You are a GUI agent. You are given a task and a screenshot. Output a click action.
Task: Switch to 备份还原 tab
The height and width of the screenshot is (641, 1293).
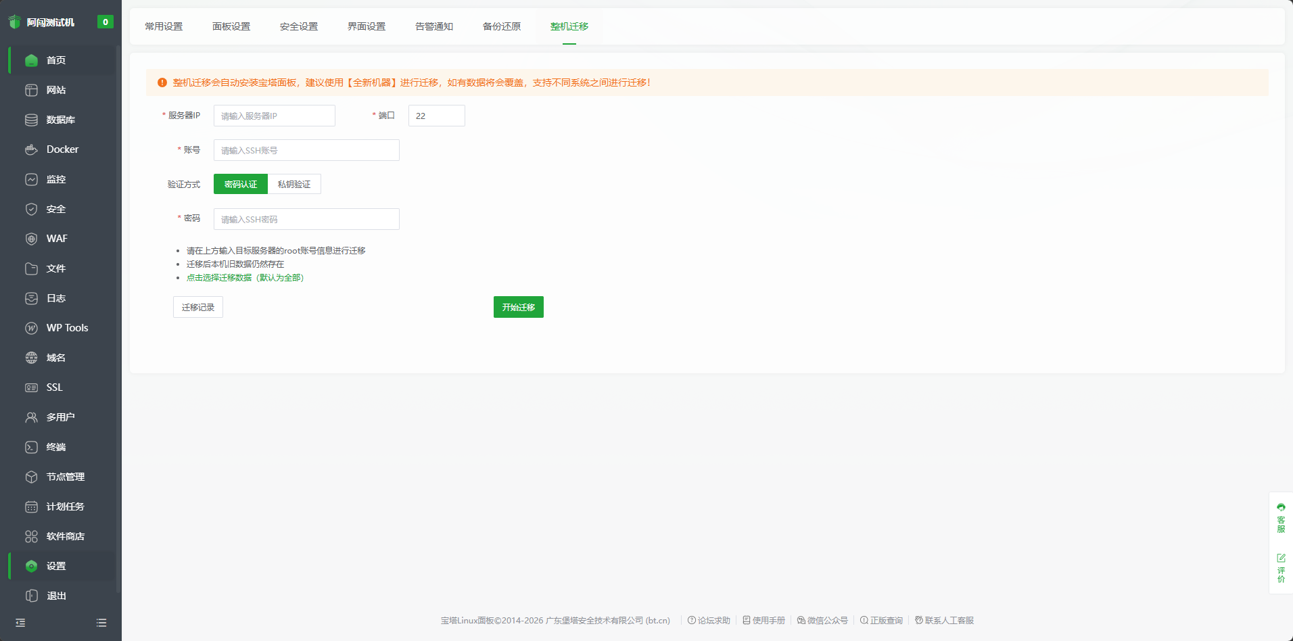[x=502, y=26]
